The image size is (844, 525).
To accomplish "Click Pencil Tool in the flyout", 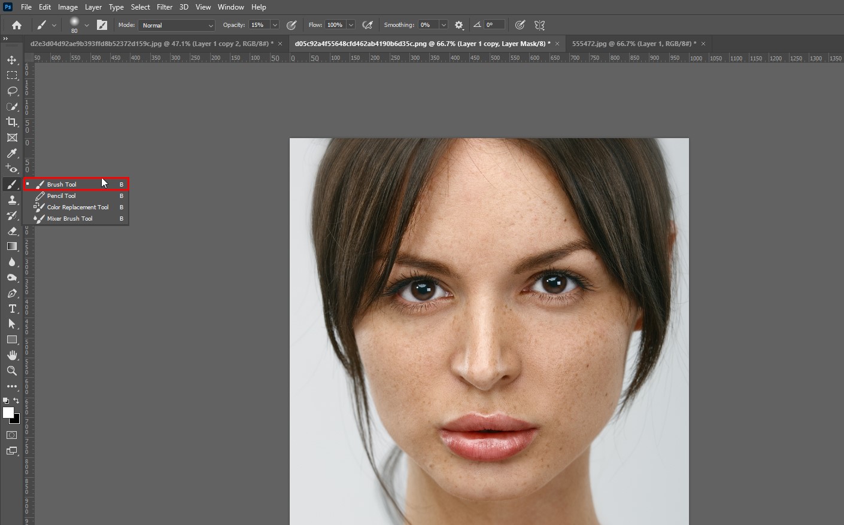I will [x=61, y=196].
